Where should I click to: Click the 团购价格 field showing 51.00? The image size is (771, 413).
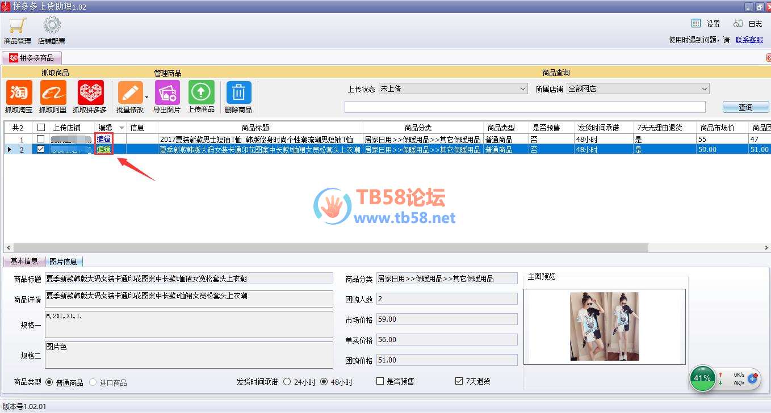pos(447,360)
